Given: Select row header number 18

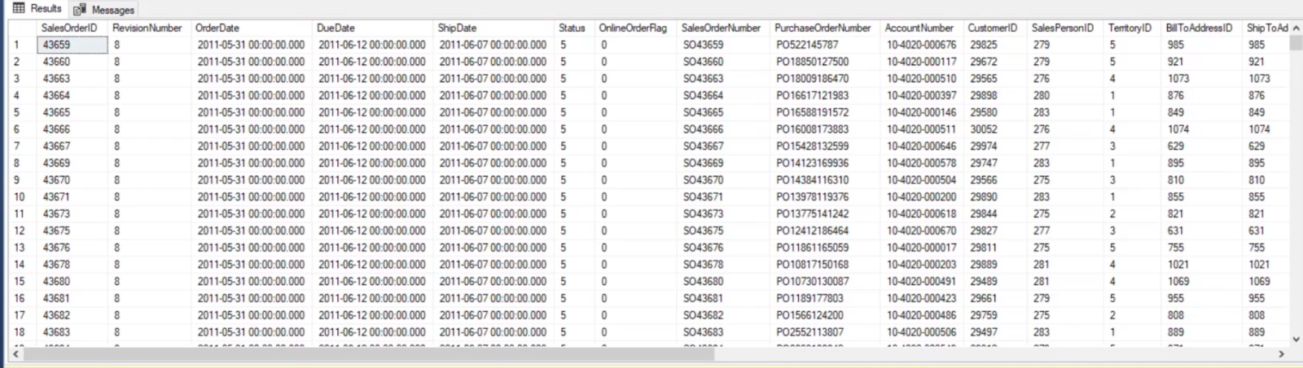Looking at the screenshot, I should [22, 332].
